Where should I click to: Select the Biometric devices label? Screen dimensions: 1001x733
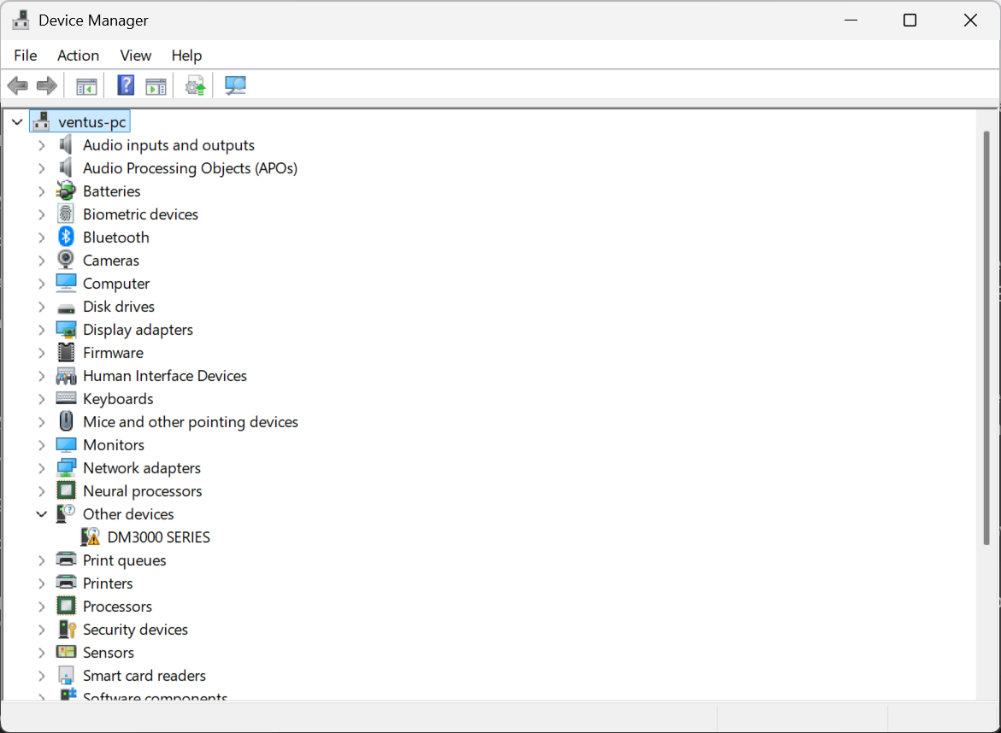(x=140, y=214)
